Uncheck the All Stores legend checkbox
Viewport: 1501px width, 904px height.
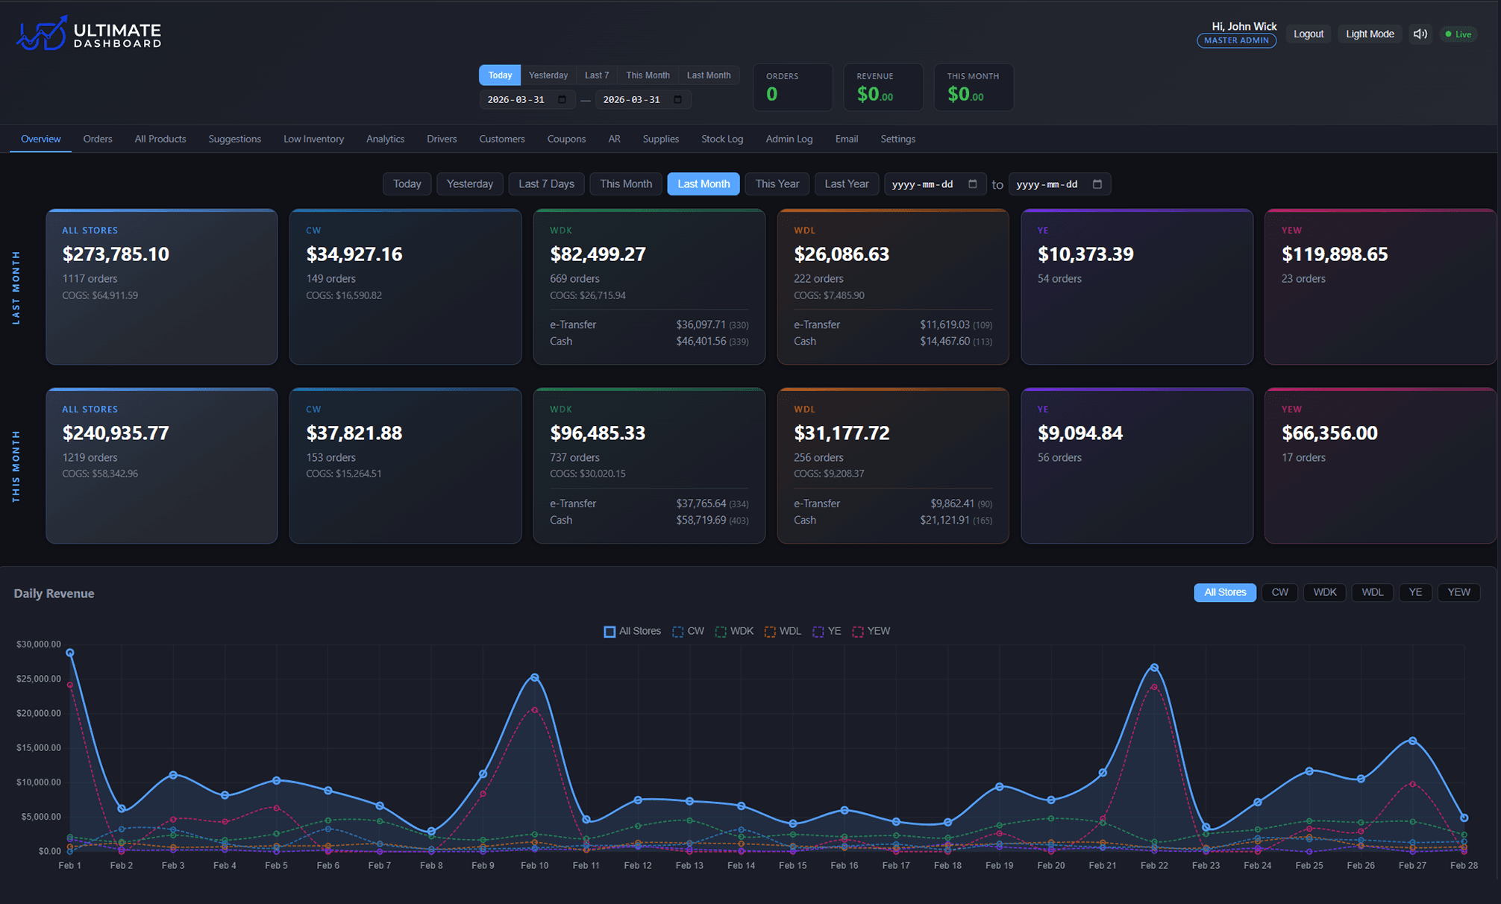(x=609, y=631)
